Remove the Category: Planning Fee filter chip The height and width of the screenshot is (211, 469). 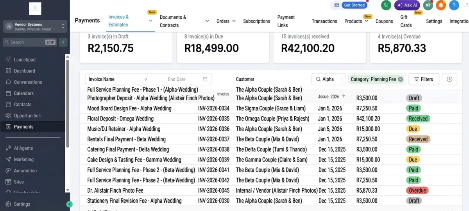click(400, 79)
